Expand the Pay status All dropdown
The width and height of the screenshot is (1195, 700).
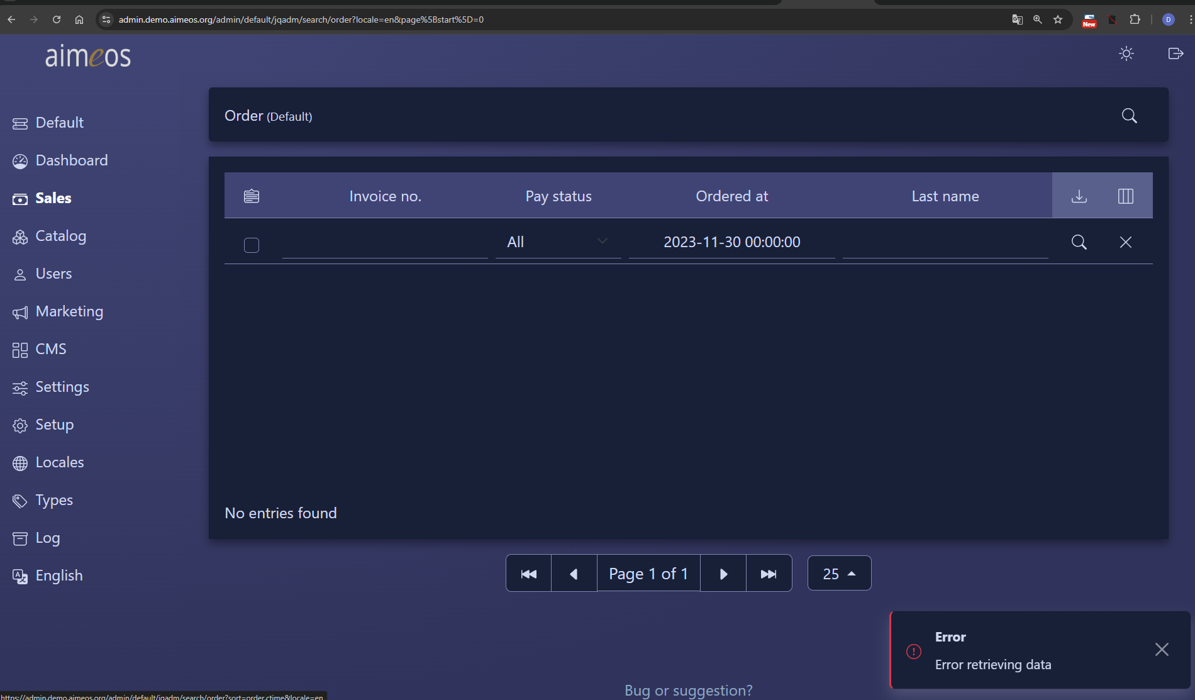pos(559,242)
